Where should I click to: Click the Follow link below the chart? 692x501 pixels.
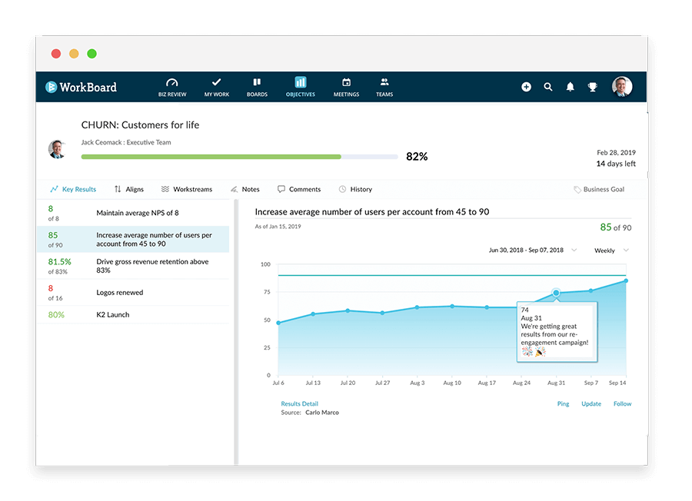[x=622, y=403]
